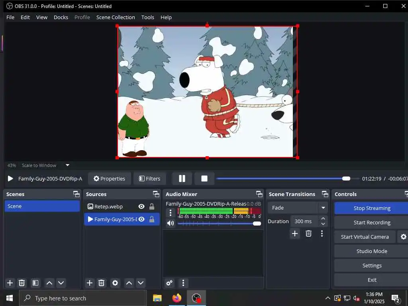This screenshot has height=306, width=408.
Task: Open the View menu
Action: point(41,17)
